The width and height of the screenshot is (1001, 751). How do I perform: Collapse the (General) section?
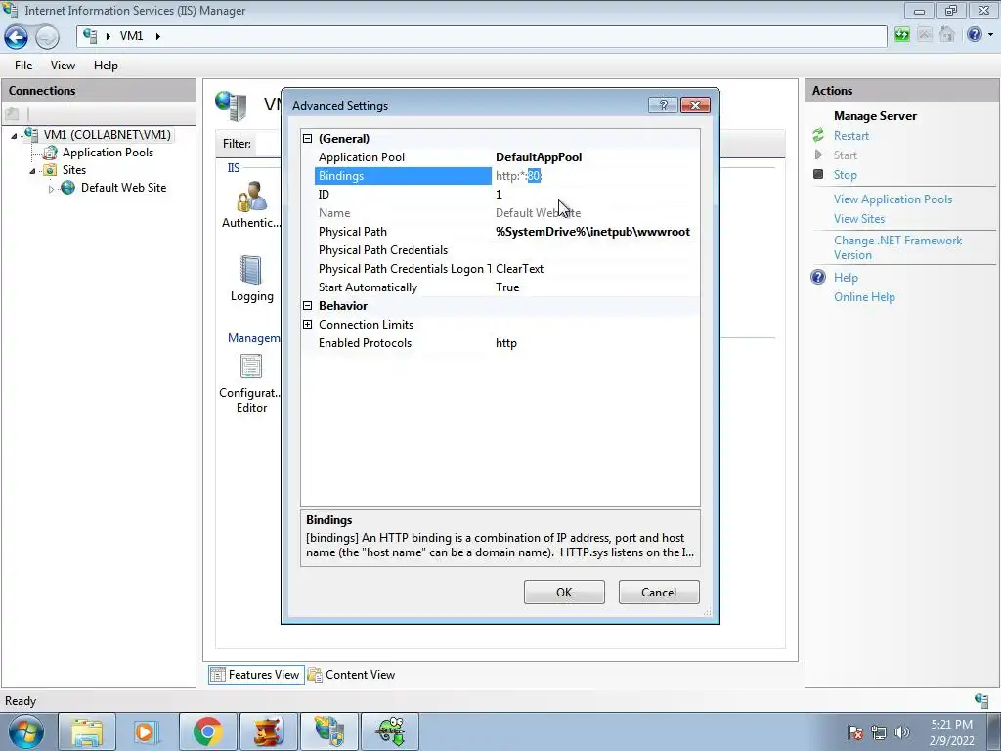(308, 139)
